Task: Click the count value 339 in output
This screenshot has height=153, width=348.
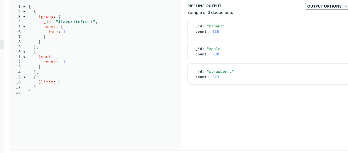Action: (216, 31)
